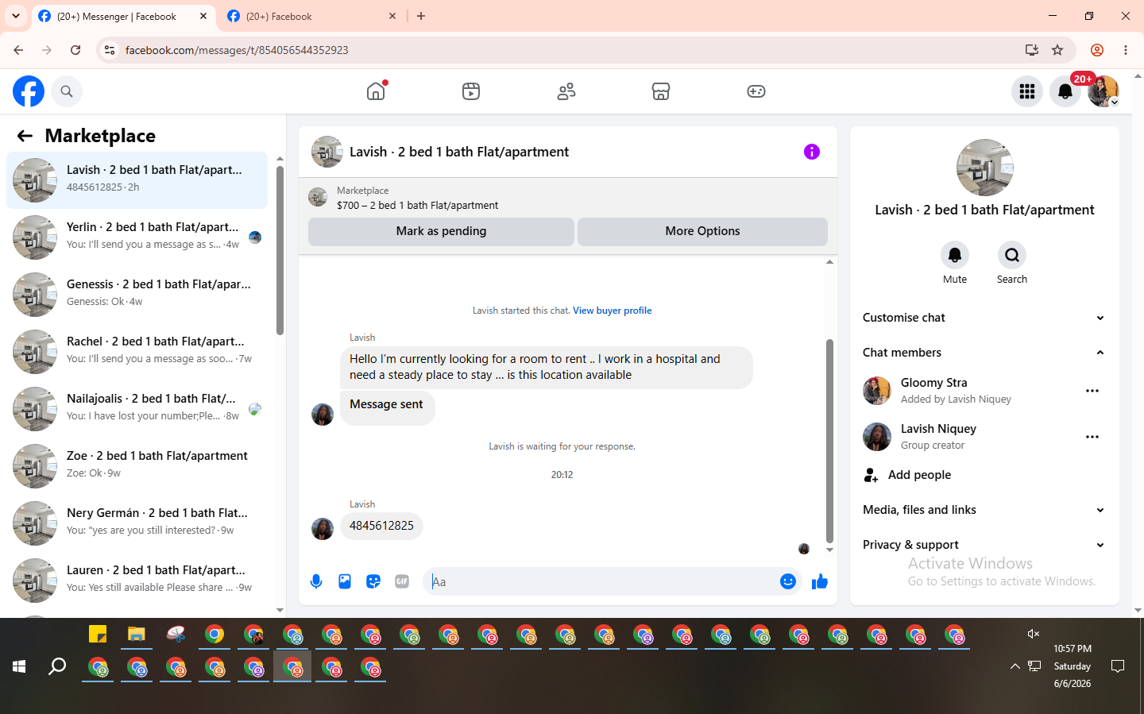Open the listing thumbnail in the right panel
1144x714 pixels.
(985, 168)
